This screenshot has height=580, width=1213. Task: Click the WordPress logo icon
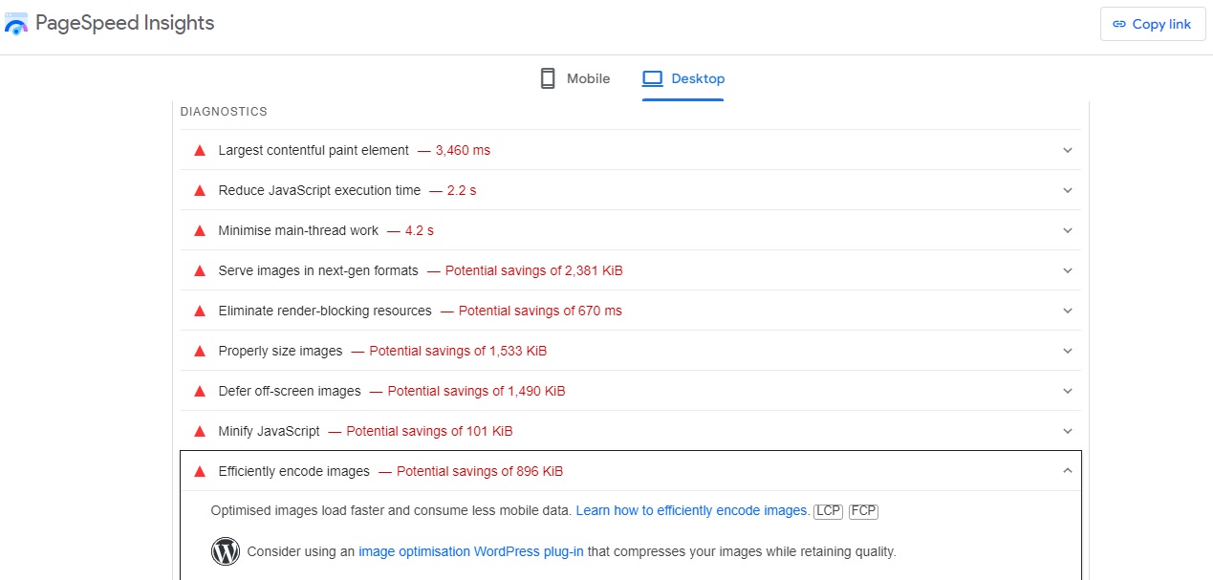226,551
